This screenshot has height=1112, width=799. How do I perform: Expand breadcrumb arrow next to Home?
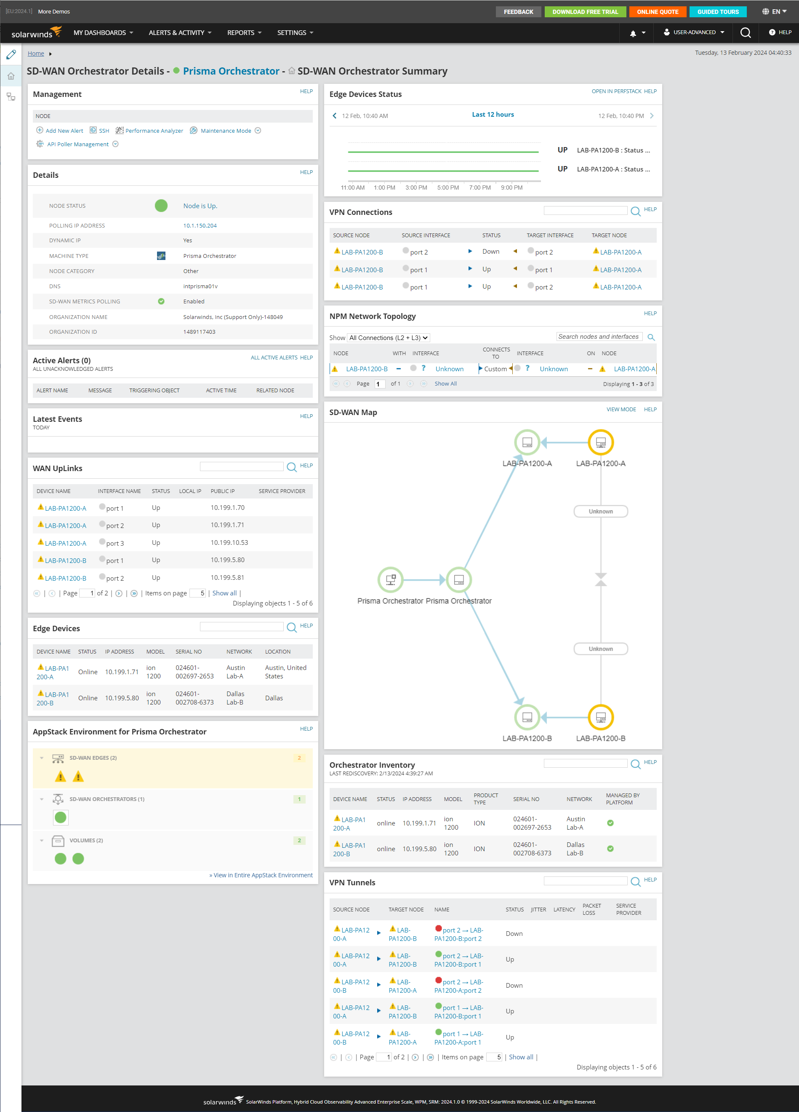click(51, 54)
